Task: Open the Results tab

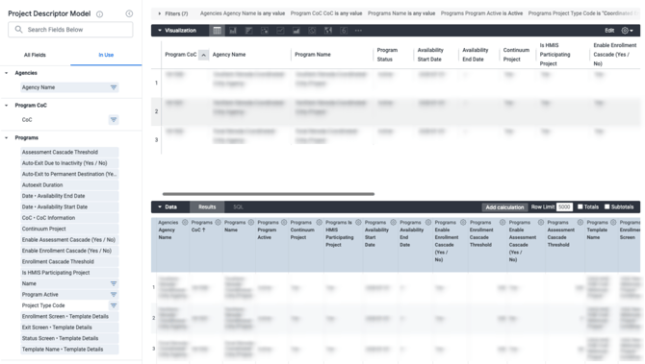Action: (x=207, y=206)
